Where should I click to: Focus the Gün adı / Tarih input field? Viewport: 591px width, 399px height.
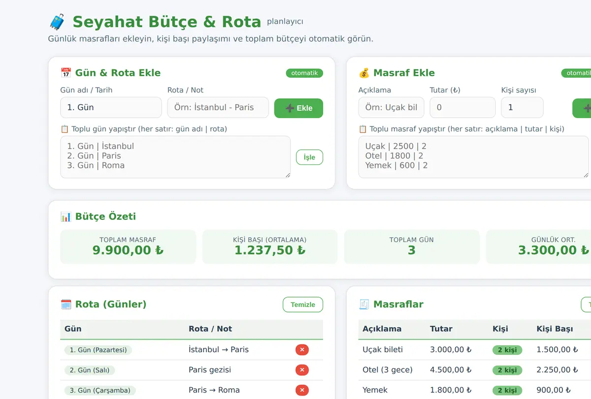(111, 107)
